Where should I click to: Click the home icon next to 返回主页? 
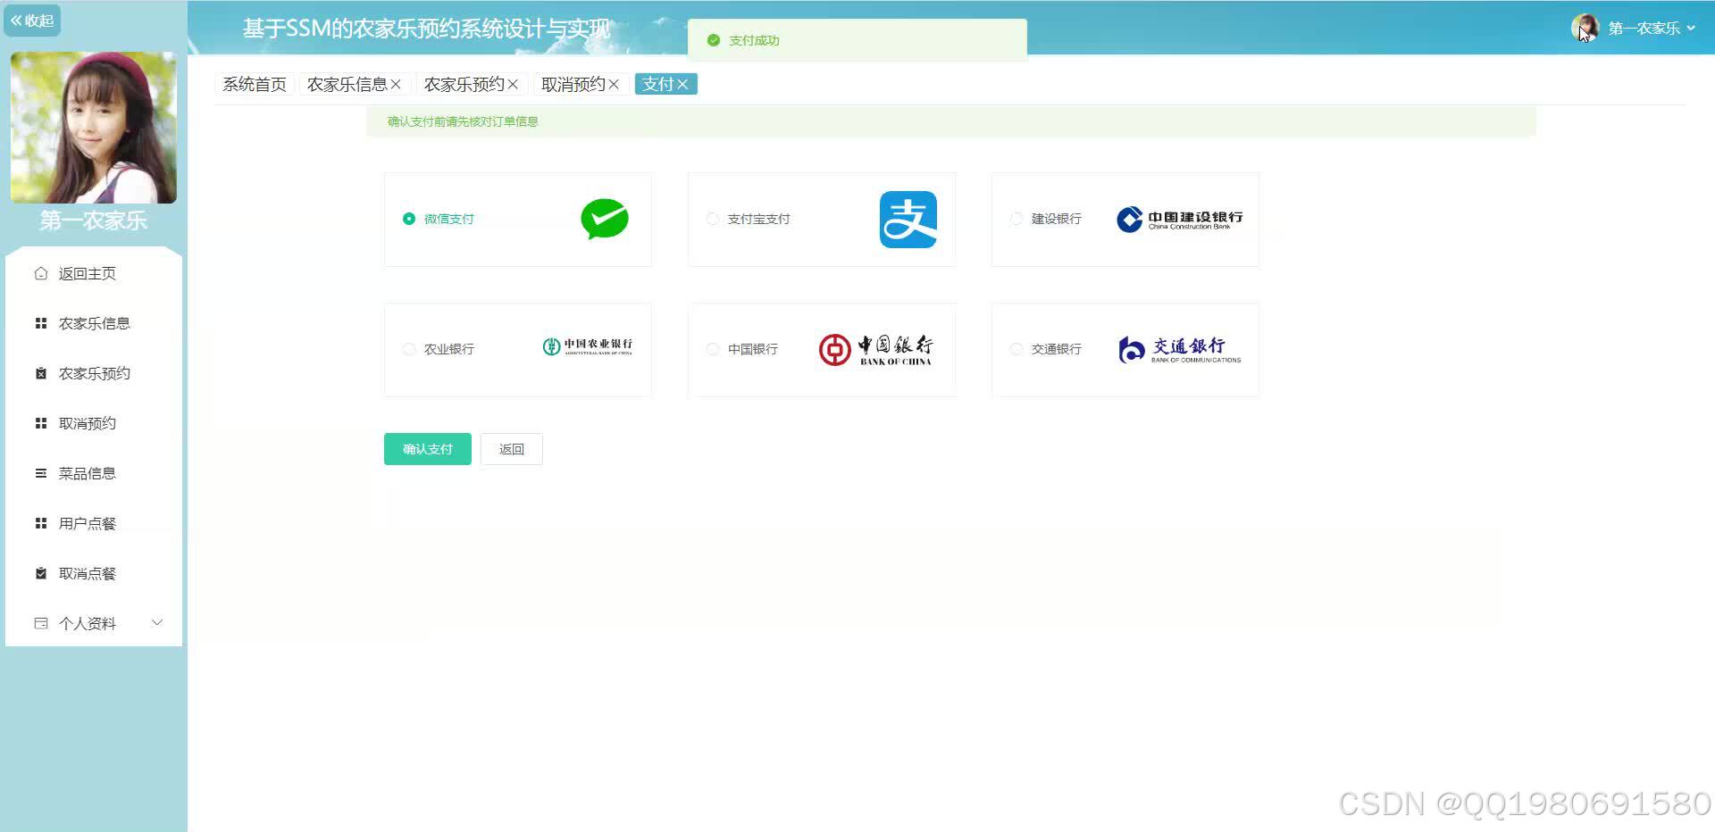pos(40,273)
